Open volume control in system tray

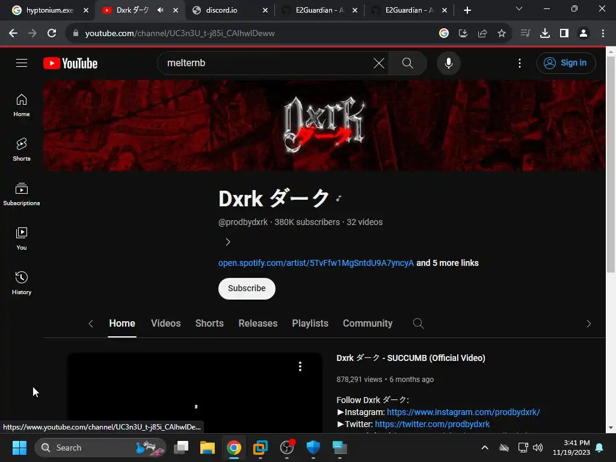point(537,448)
